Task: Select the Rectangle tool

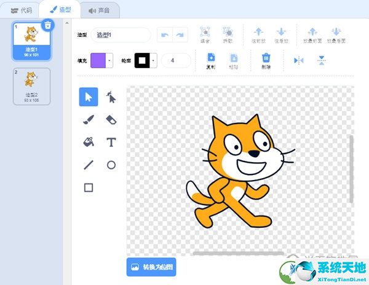Action: coord(89,187)
